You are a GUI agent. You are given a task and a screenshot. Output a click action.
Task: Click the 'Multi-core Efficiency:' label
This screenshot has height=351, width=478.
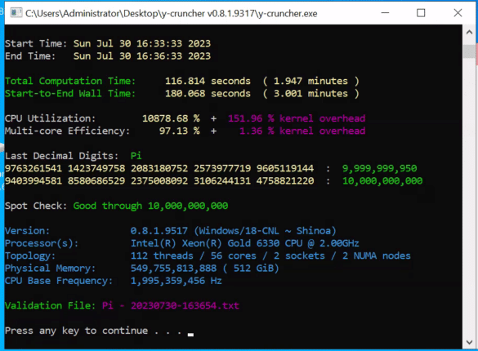coord(67,131)
